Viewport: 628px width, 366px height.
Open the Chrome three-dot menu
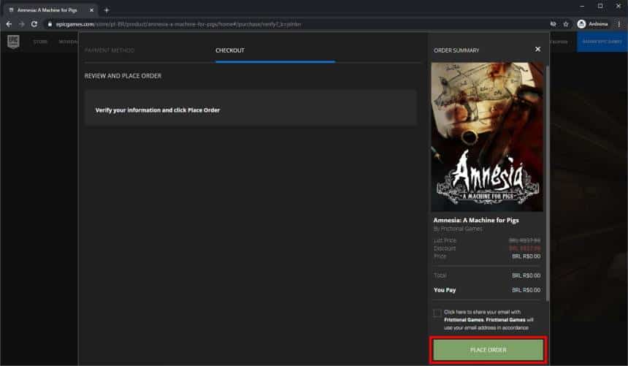point(619,24)
